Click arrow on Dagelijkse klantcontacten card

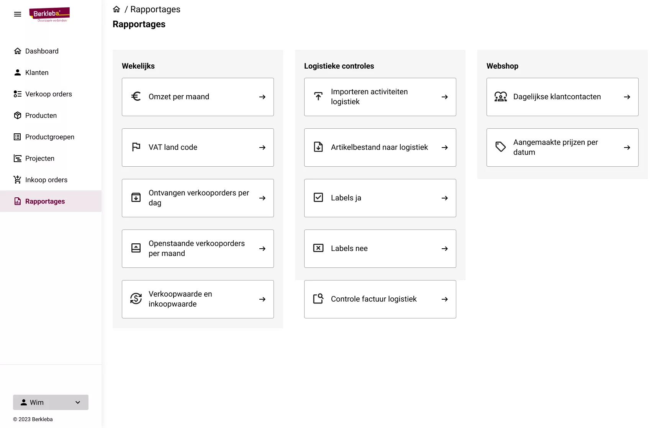[627, 97]
